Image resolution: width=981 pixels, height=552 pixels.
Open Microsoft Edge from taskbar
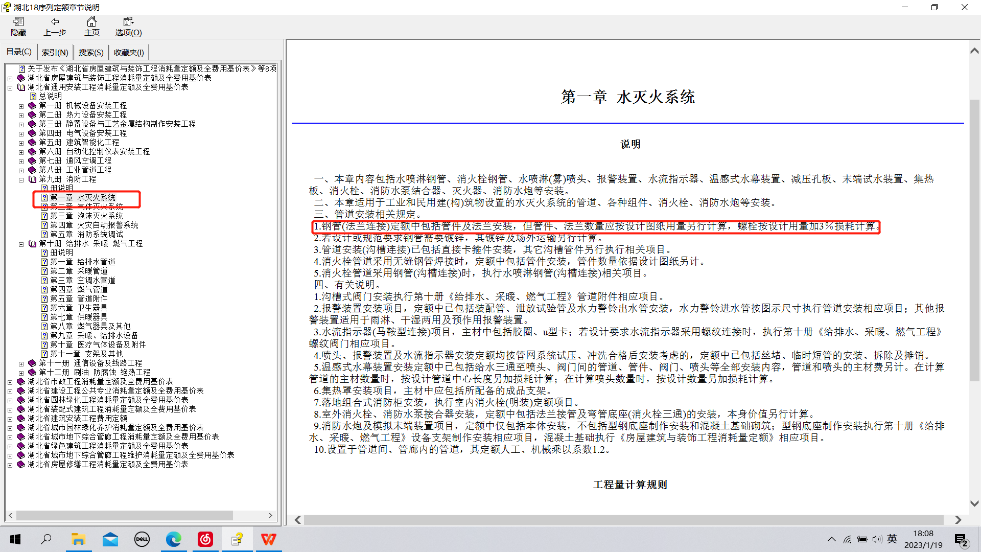173,539
